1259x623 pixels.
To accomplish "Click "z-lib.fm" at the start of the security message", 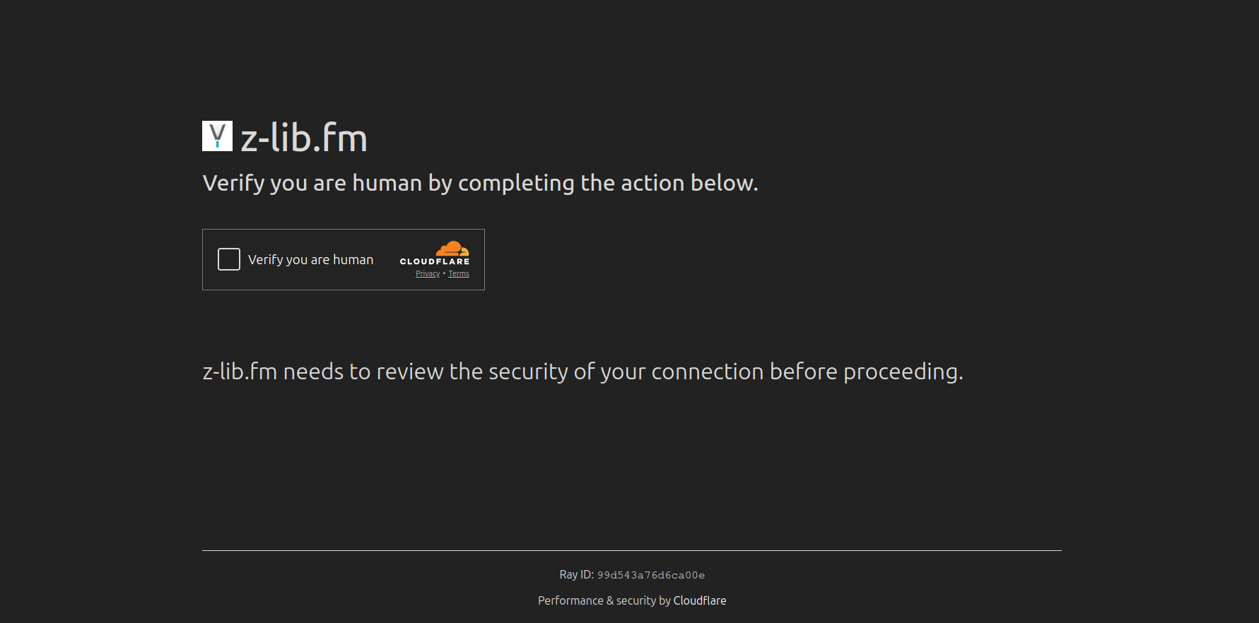I will [x=240, y=372].
